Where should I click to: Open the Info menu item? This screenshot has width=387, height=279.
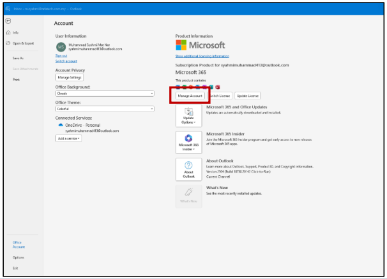15,32
